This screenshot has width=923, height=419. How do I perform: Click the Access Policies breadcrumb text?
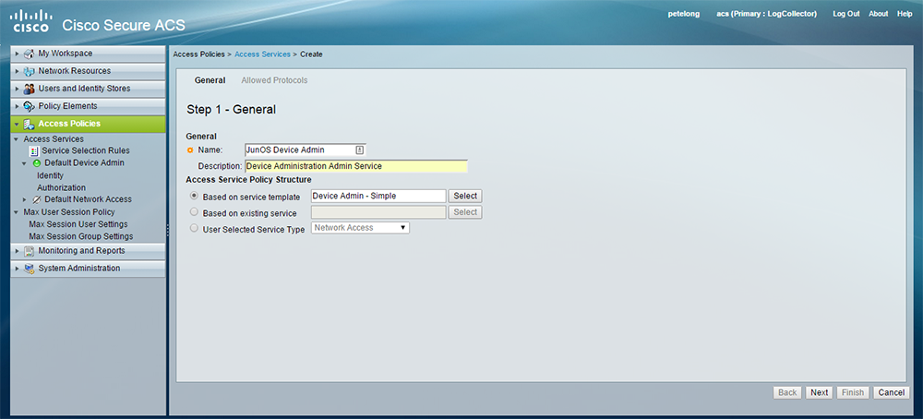click(x=199, y=54)
